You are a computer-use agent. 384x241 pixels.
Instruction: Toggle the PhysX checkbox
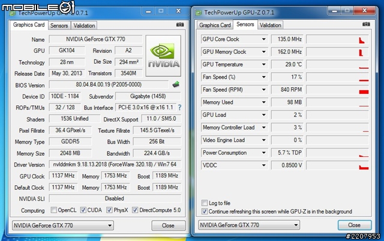click(109, 210)
